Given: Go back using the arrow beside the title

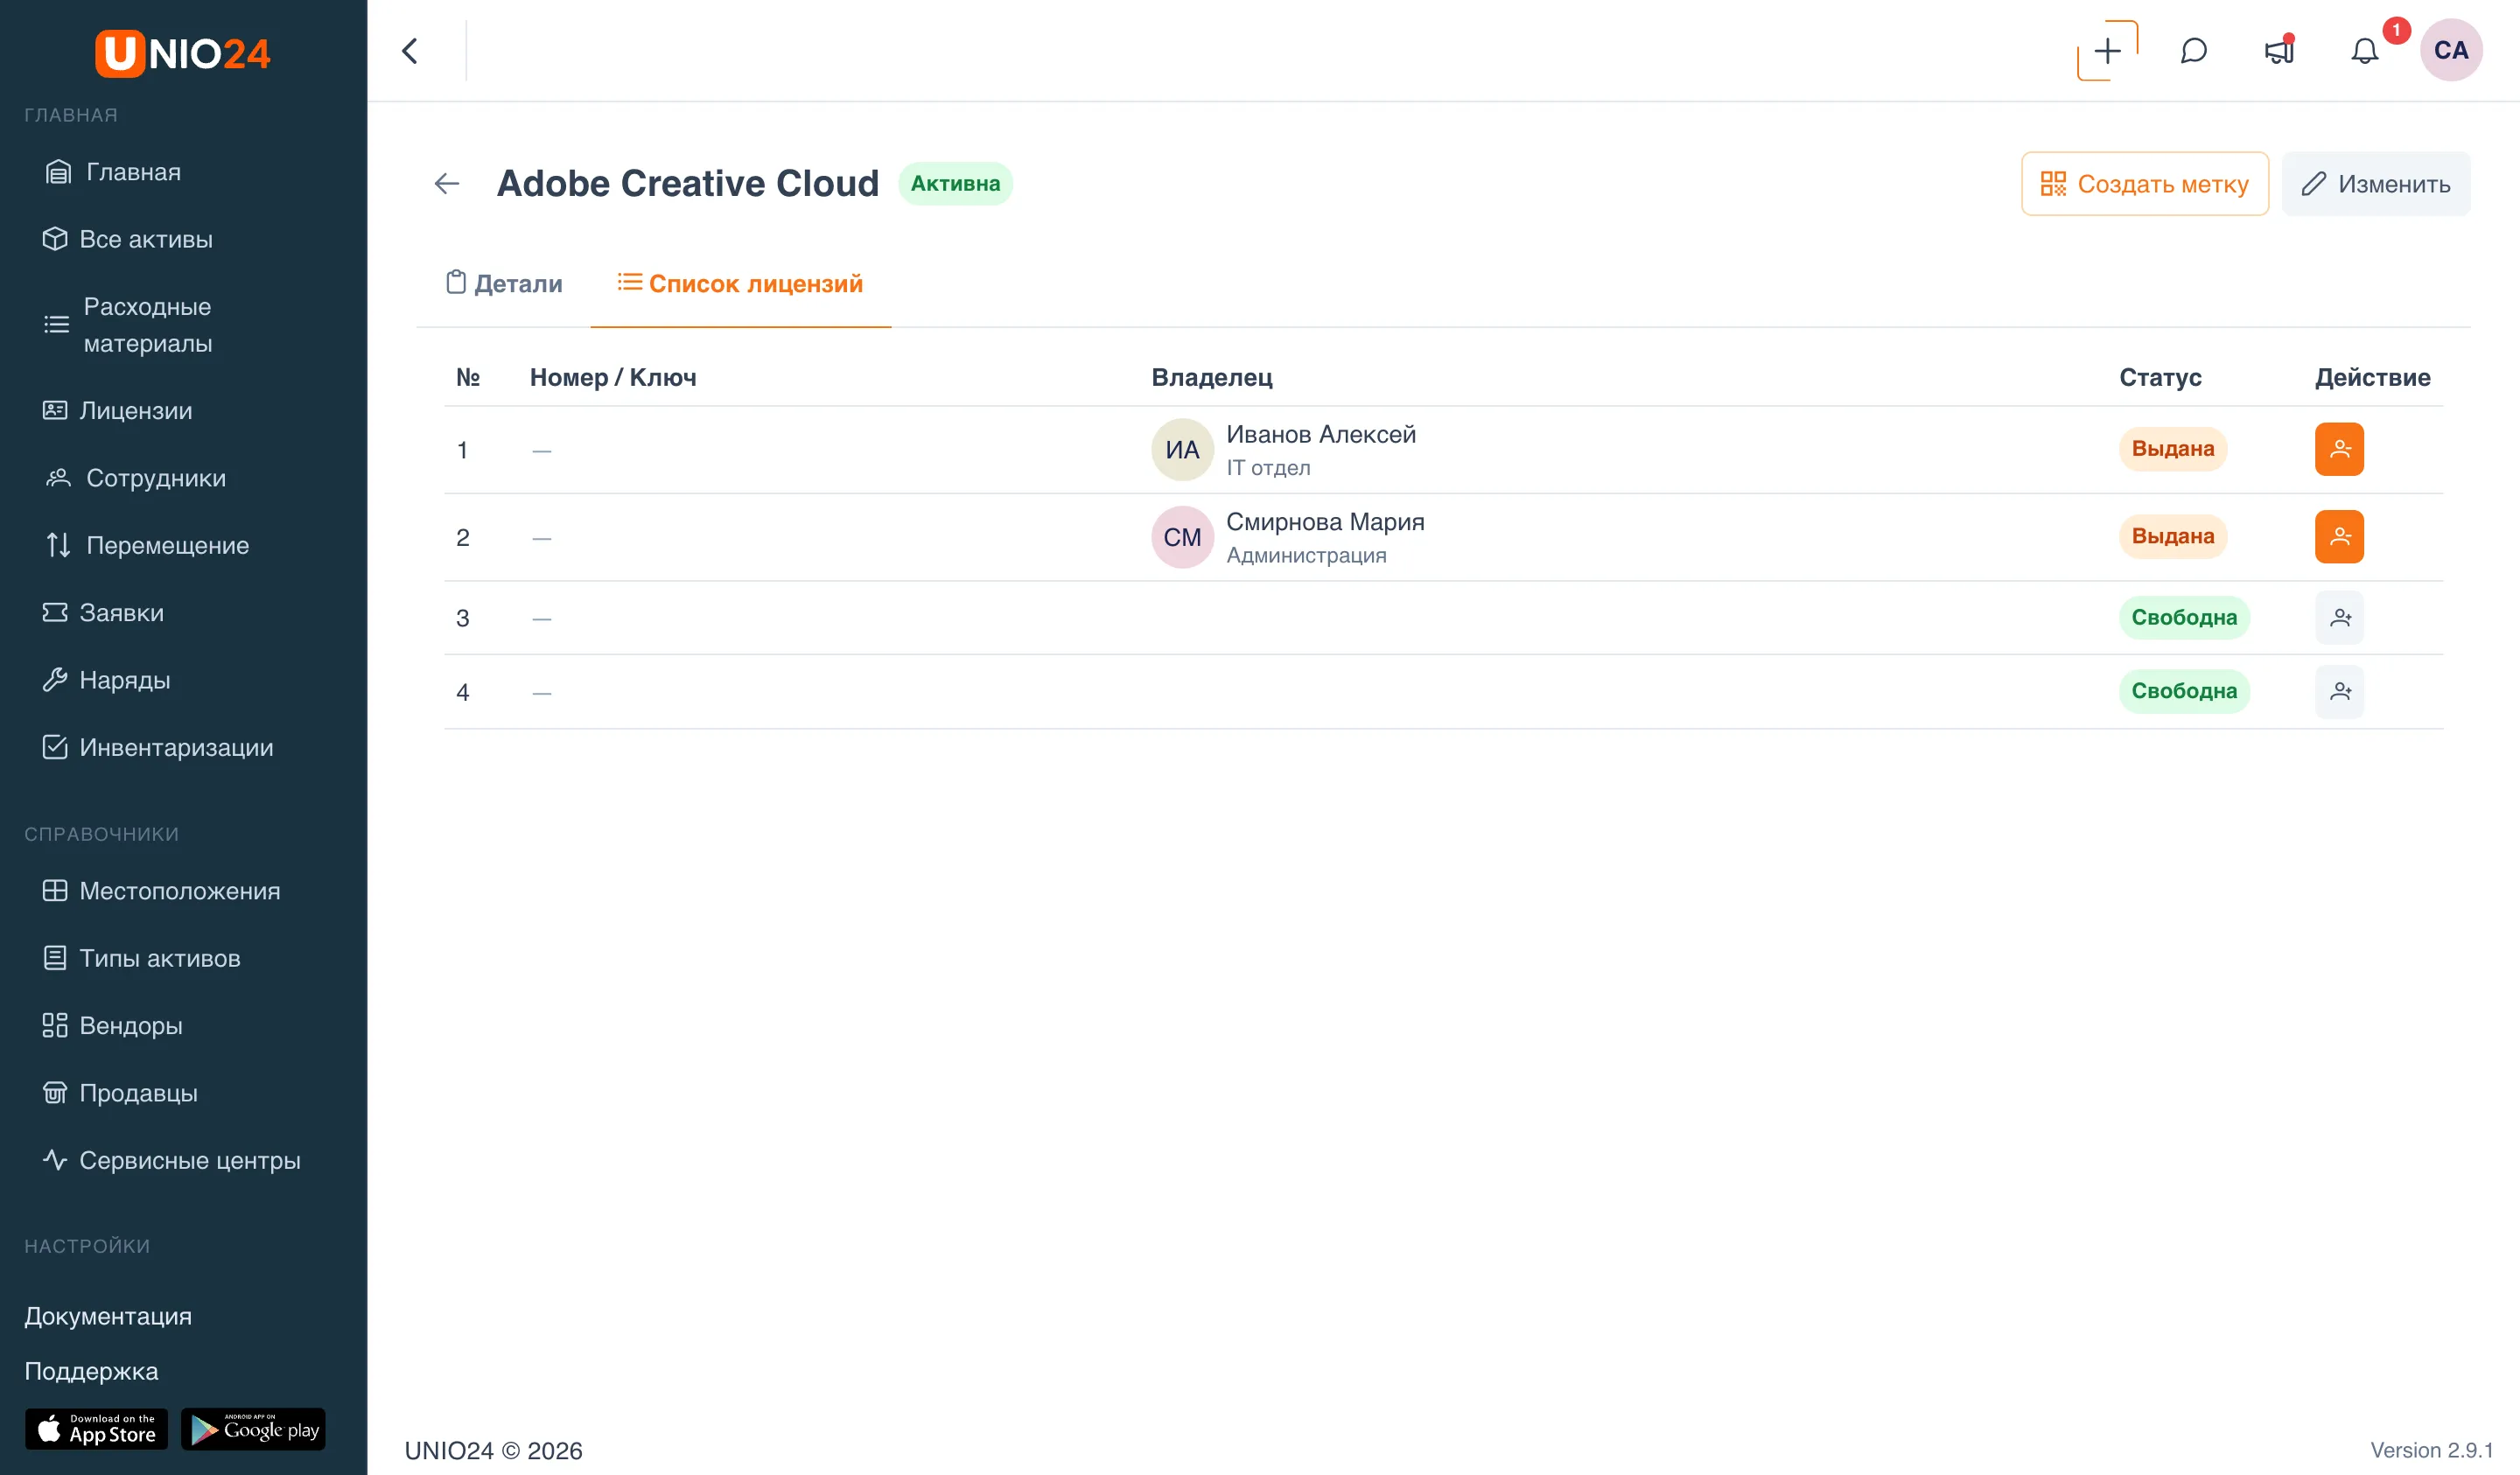Looking at the screenshot, I should (447, 184).
